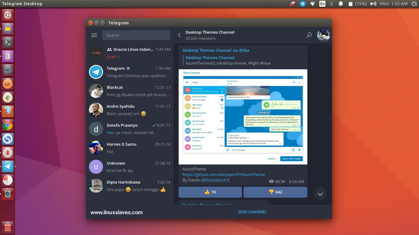This screenshot has height=235, width=419.
Task: Click the JOIN CHANNEL button
Action: [252, 212]
